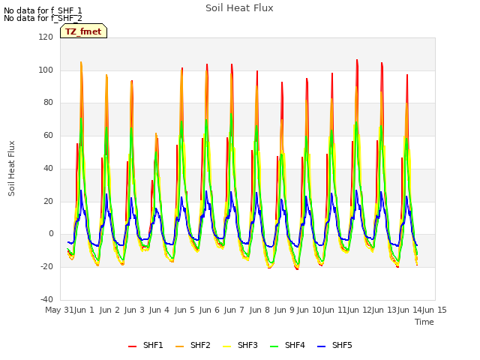Viewport: 480px width, 360px height.
Task: Click the yellow SHF3 legend swatch
Action: click(226, 346)
